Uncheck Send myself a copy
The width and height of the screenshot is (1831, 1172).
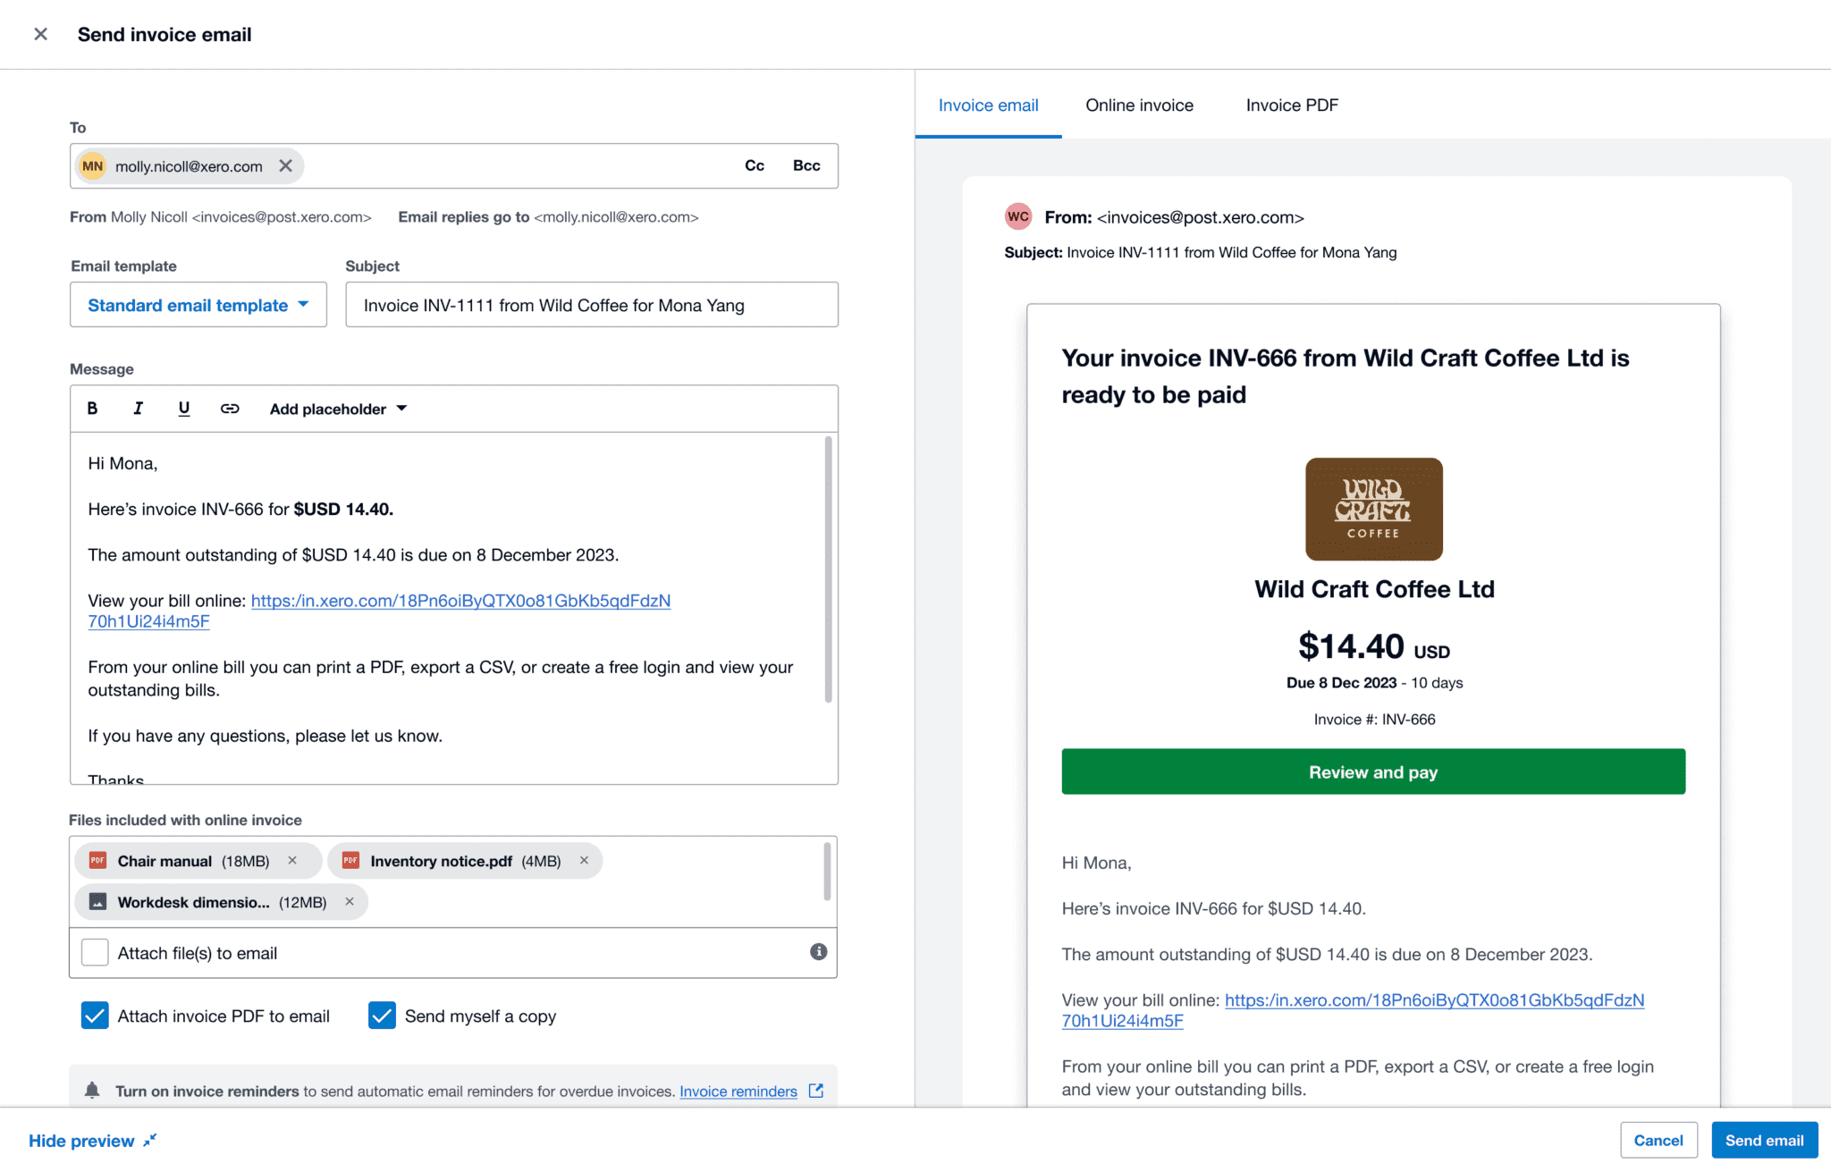point(382,1016)
